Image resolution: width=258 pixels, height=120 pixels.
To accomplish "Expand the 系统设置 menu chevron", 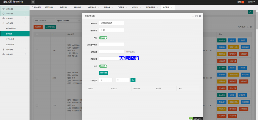I will point(25,9).
